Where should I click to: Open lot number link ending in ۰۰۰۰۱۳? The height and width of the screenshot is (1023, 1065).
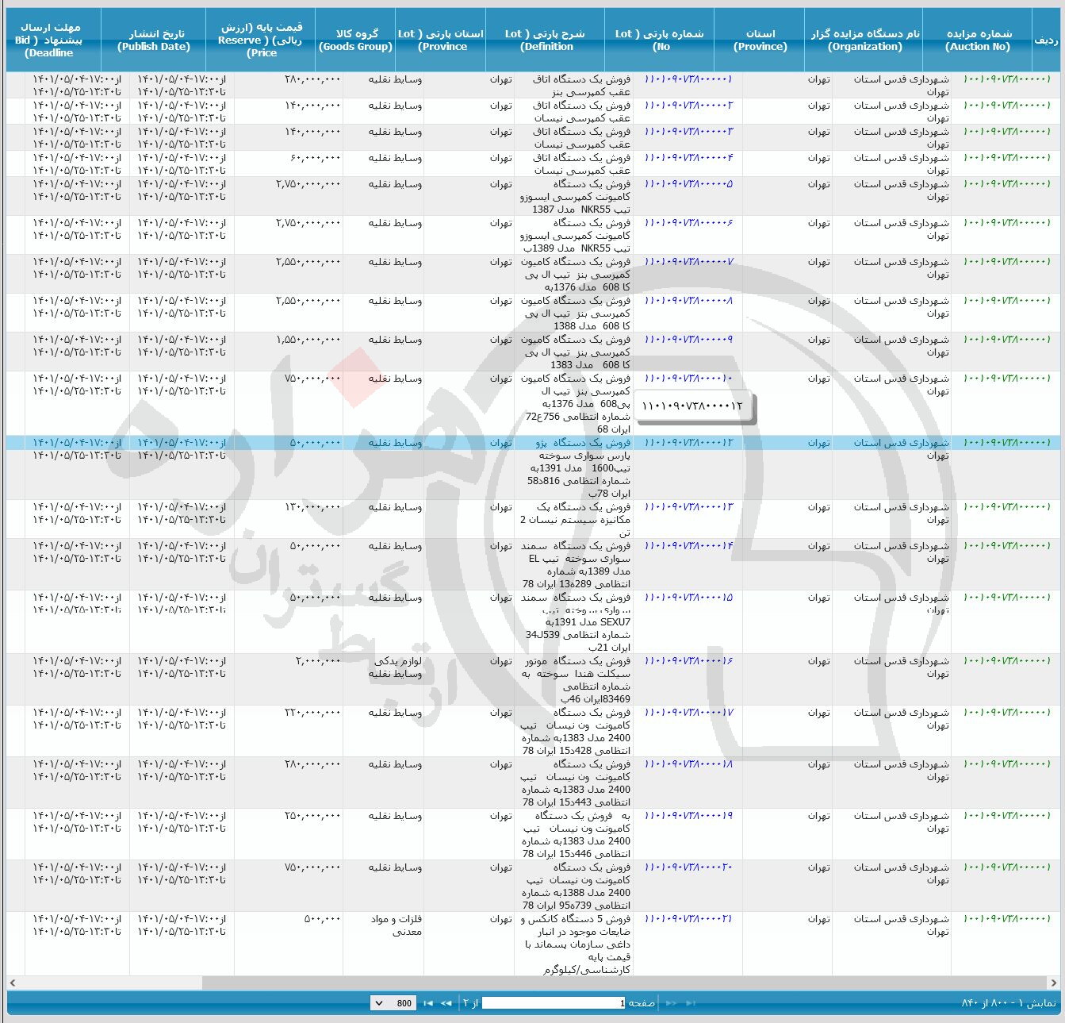coord(688,507)
